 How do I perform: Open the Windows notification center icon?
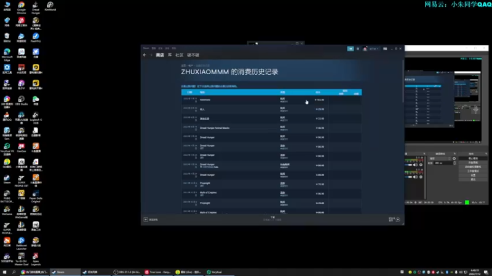pyautogui.click(x=486, y=272)
